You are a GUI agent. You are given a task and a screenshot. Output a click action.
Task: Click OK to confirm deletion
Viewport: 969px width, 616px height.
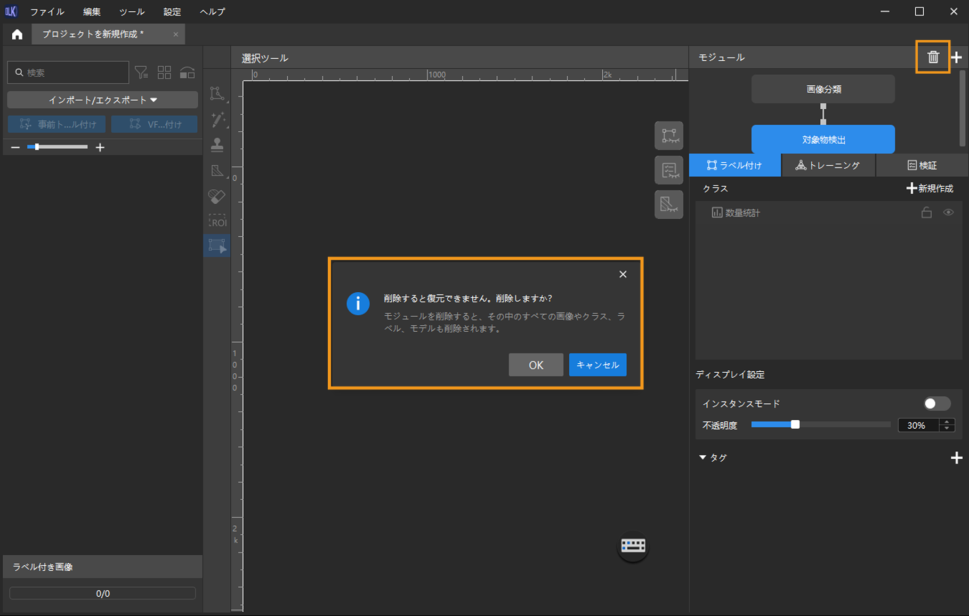pos(536,365)
